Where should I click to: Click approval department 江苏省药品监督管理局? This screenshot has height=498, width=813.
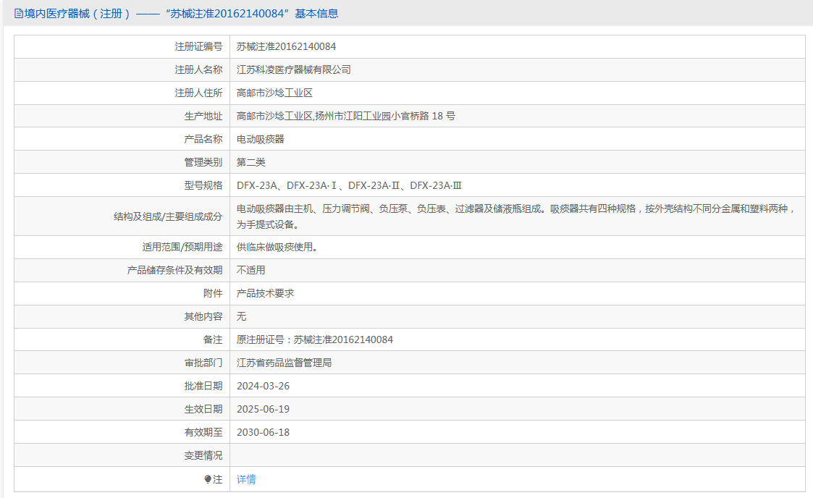coord(284,363)
